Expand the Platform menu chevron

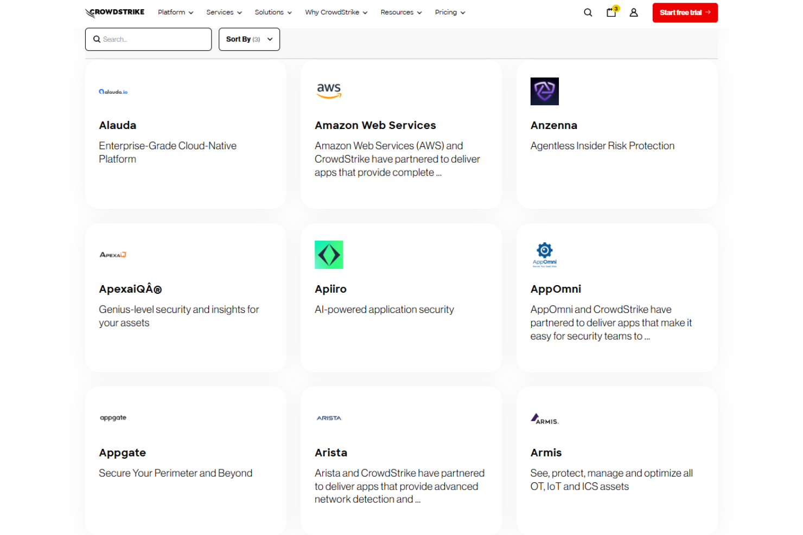[x=191, y=12]
